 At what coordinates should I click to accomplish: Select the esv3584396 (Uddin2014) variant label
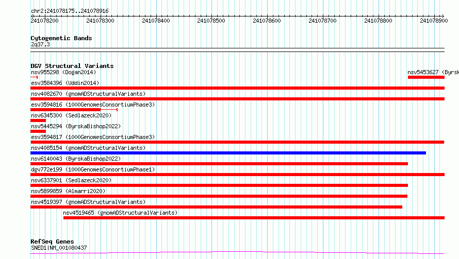[65, 83]
